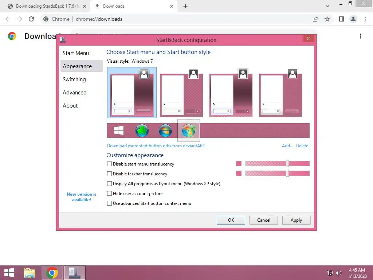
Task: Select the third start menu style thumbnail
Action: coord(231,93)
